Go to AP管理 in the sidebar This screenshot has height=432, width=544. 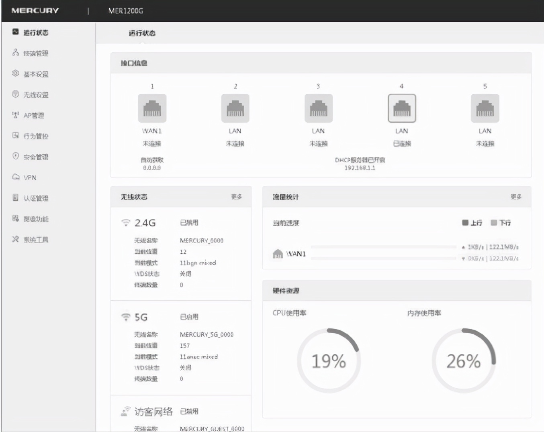pyautogui.click(x=33, y=116)
